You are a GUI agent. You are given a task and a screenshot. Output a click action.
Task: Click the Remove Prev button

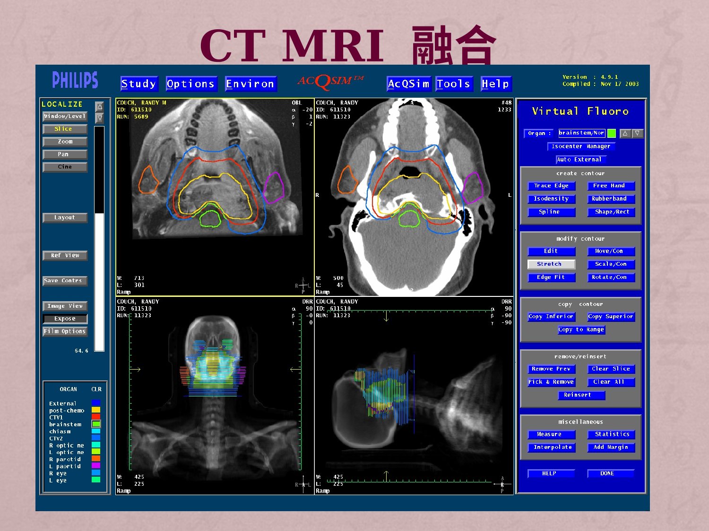551,369
